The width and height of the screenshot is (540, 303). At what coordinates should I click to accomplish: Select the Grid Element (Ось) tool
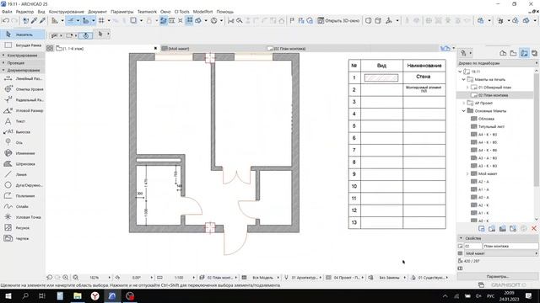tap(23, 142)
